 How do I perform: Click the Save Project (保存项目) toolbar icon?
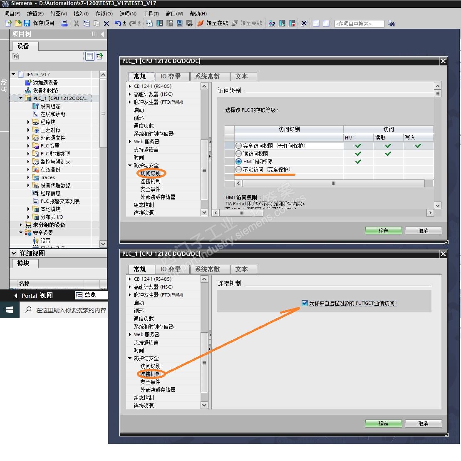coord(27,23)
